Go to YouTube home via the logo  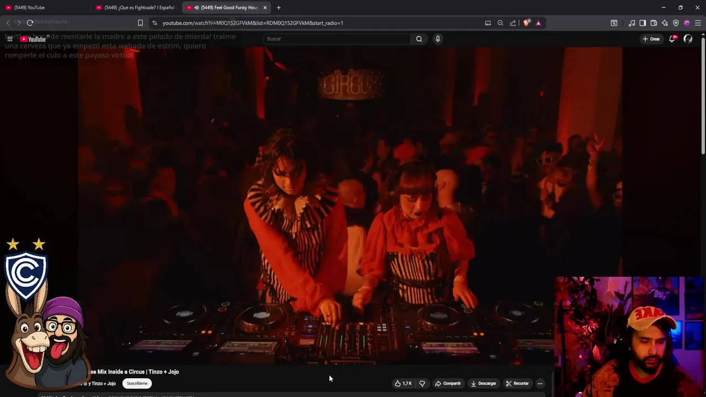[33, 39]
